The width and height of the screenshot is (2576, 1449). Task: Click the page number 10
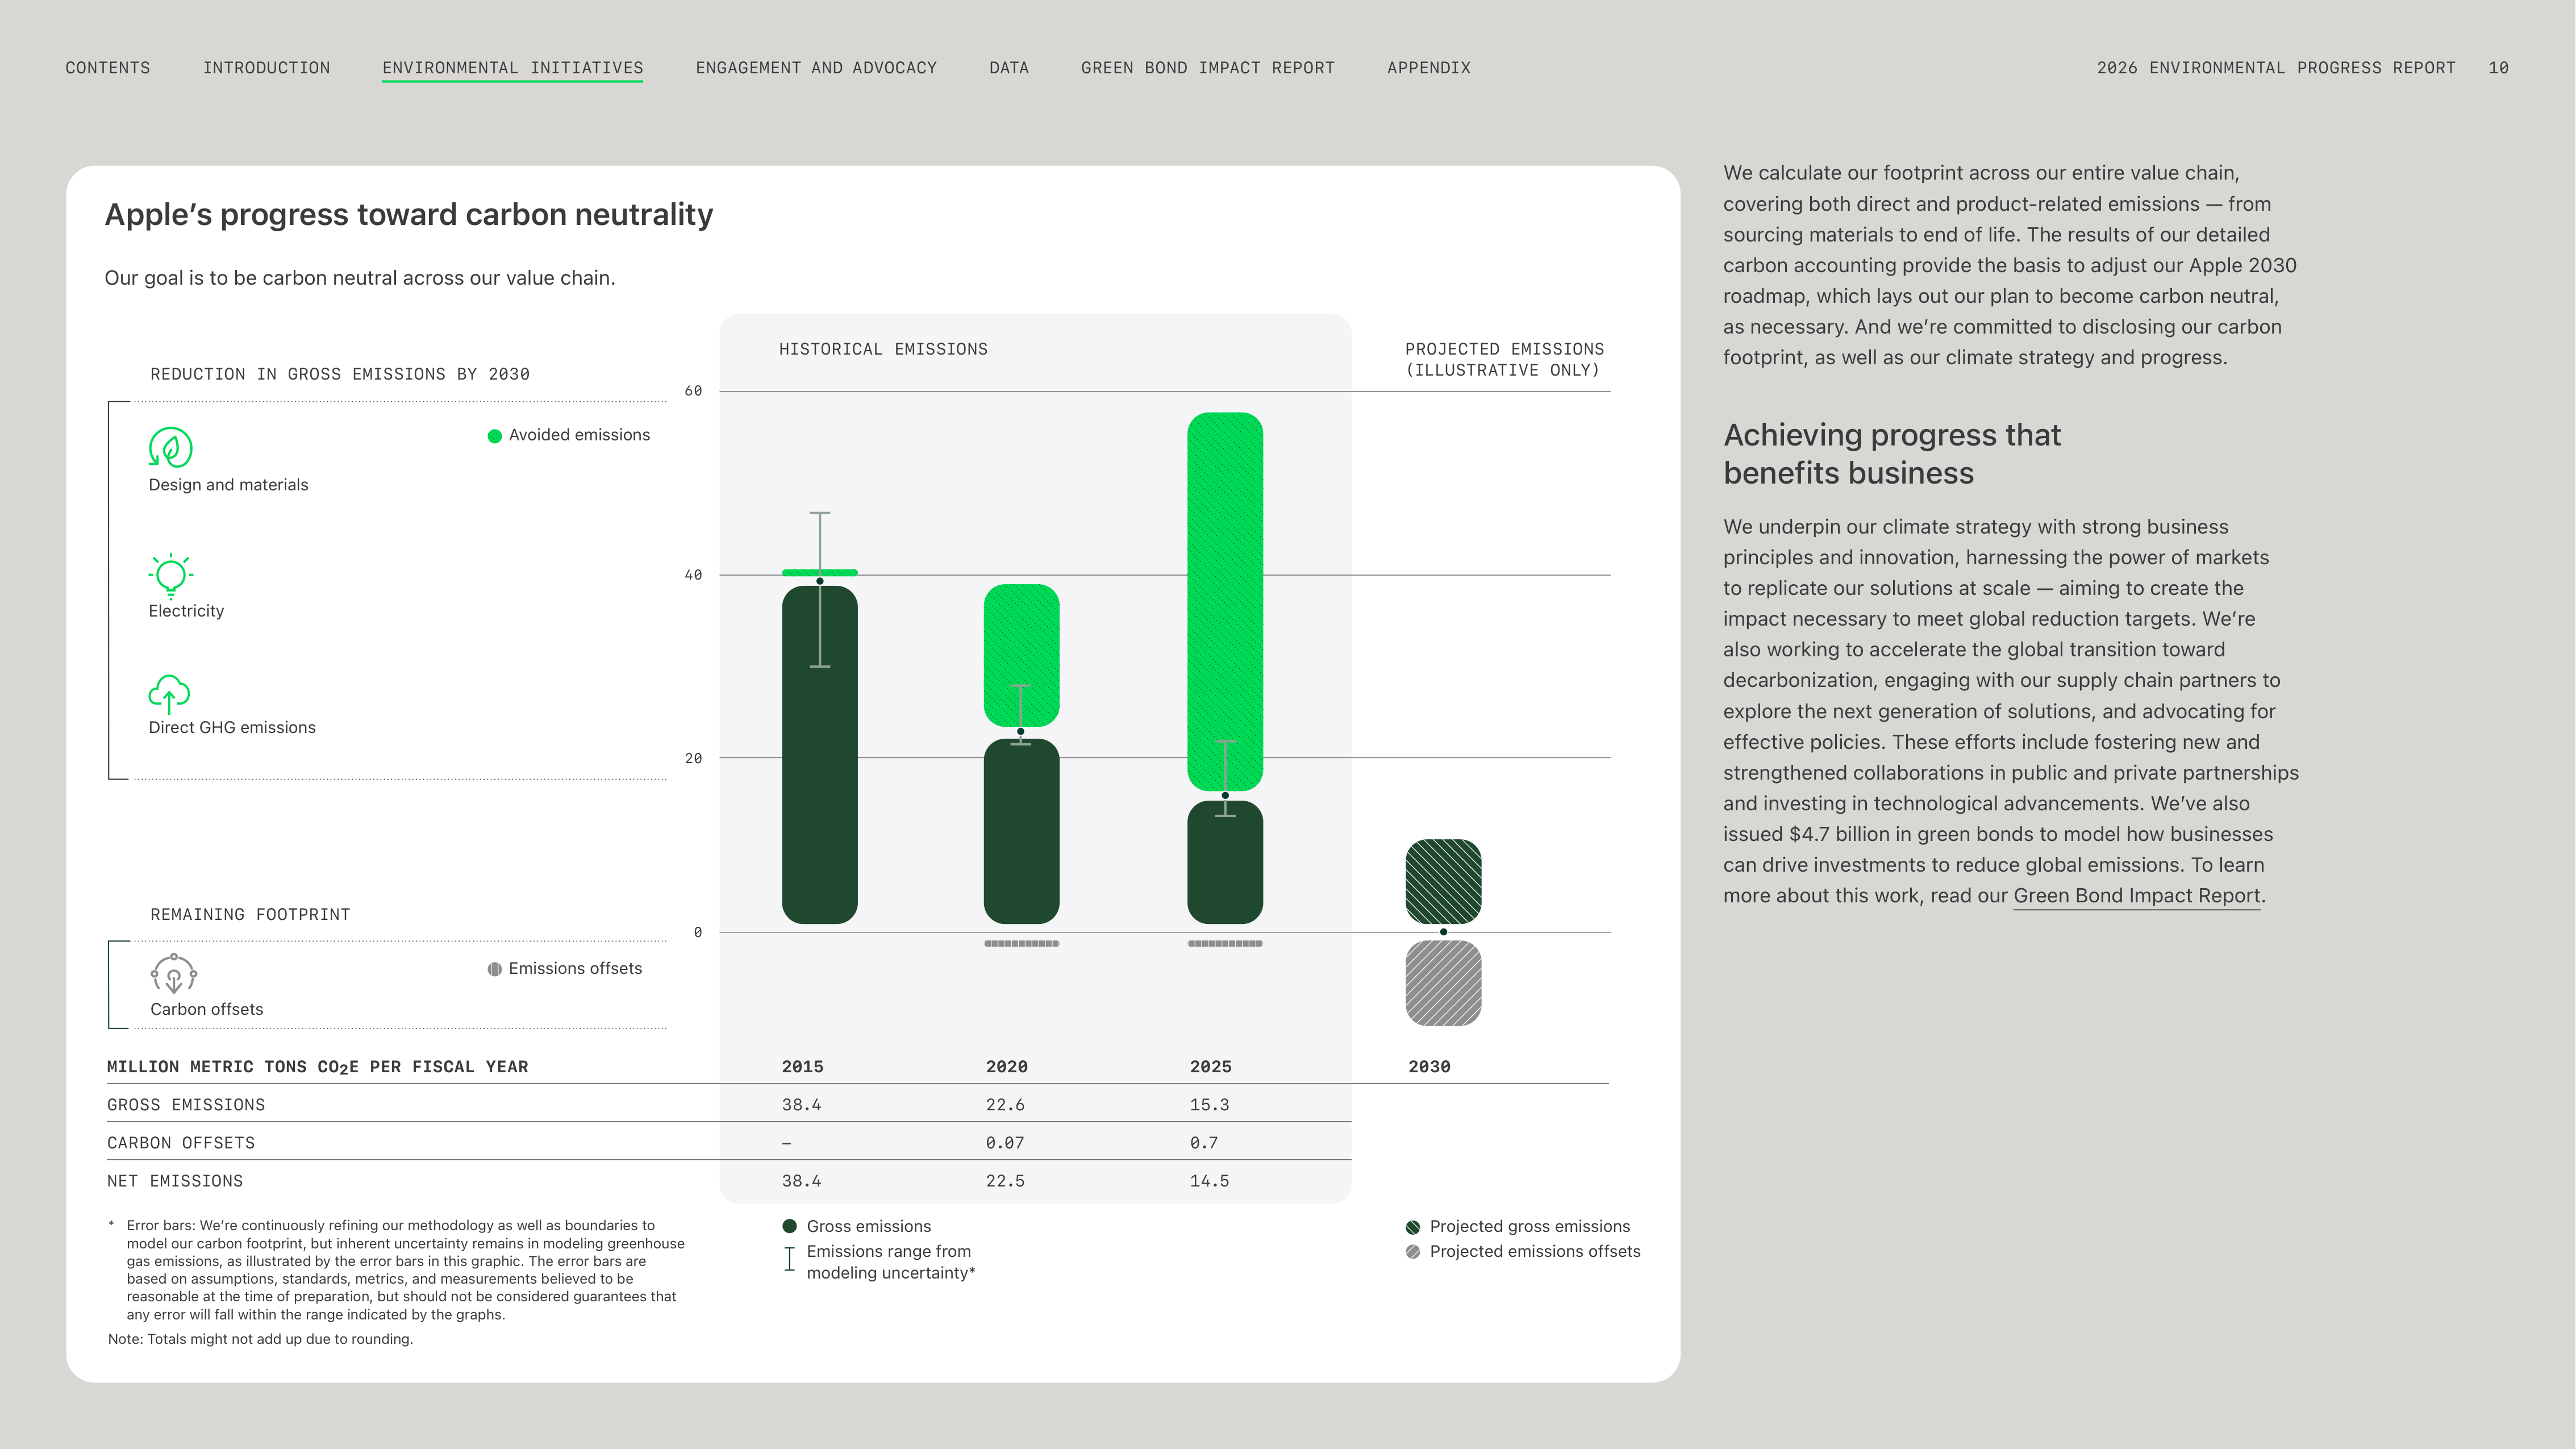point(2498,68)
